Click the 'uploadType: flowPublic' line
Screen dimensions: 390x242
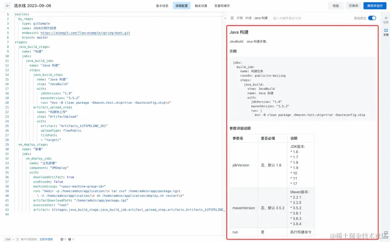tap(61, 131)
